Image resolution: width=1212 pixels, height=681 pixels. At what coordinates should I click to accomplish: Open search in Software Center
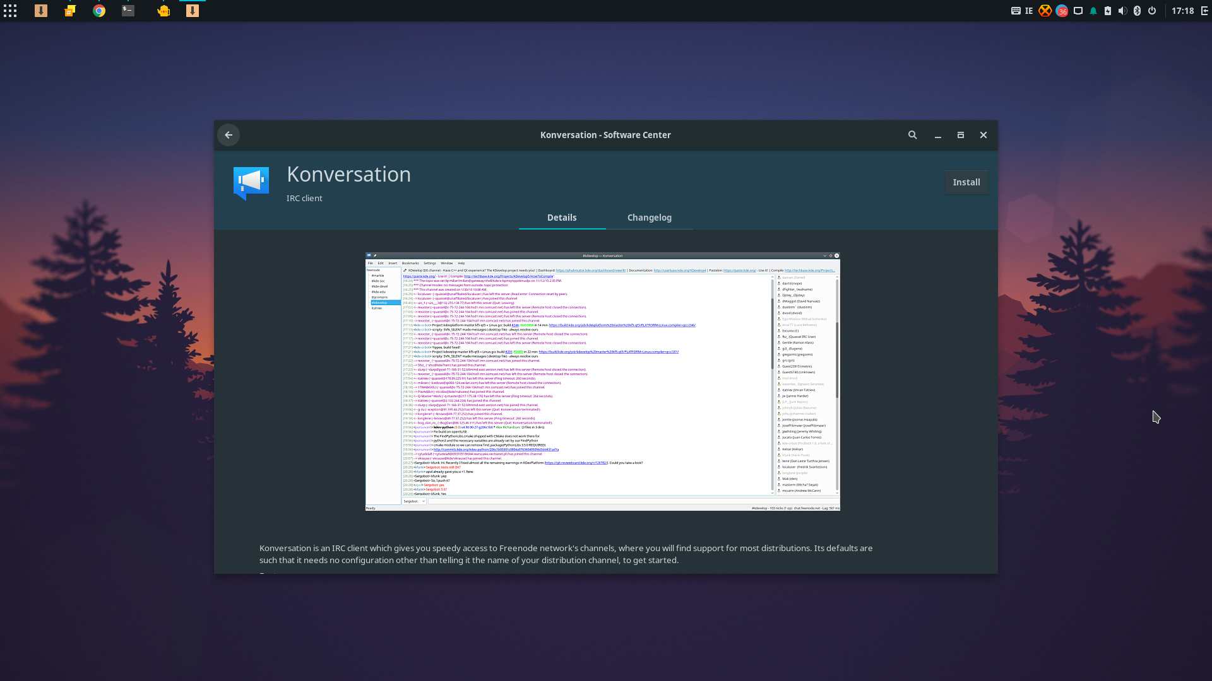tap(913, 135)
